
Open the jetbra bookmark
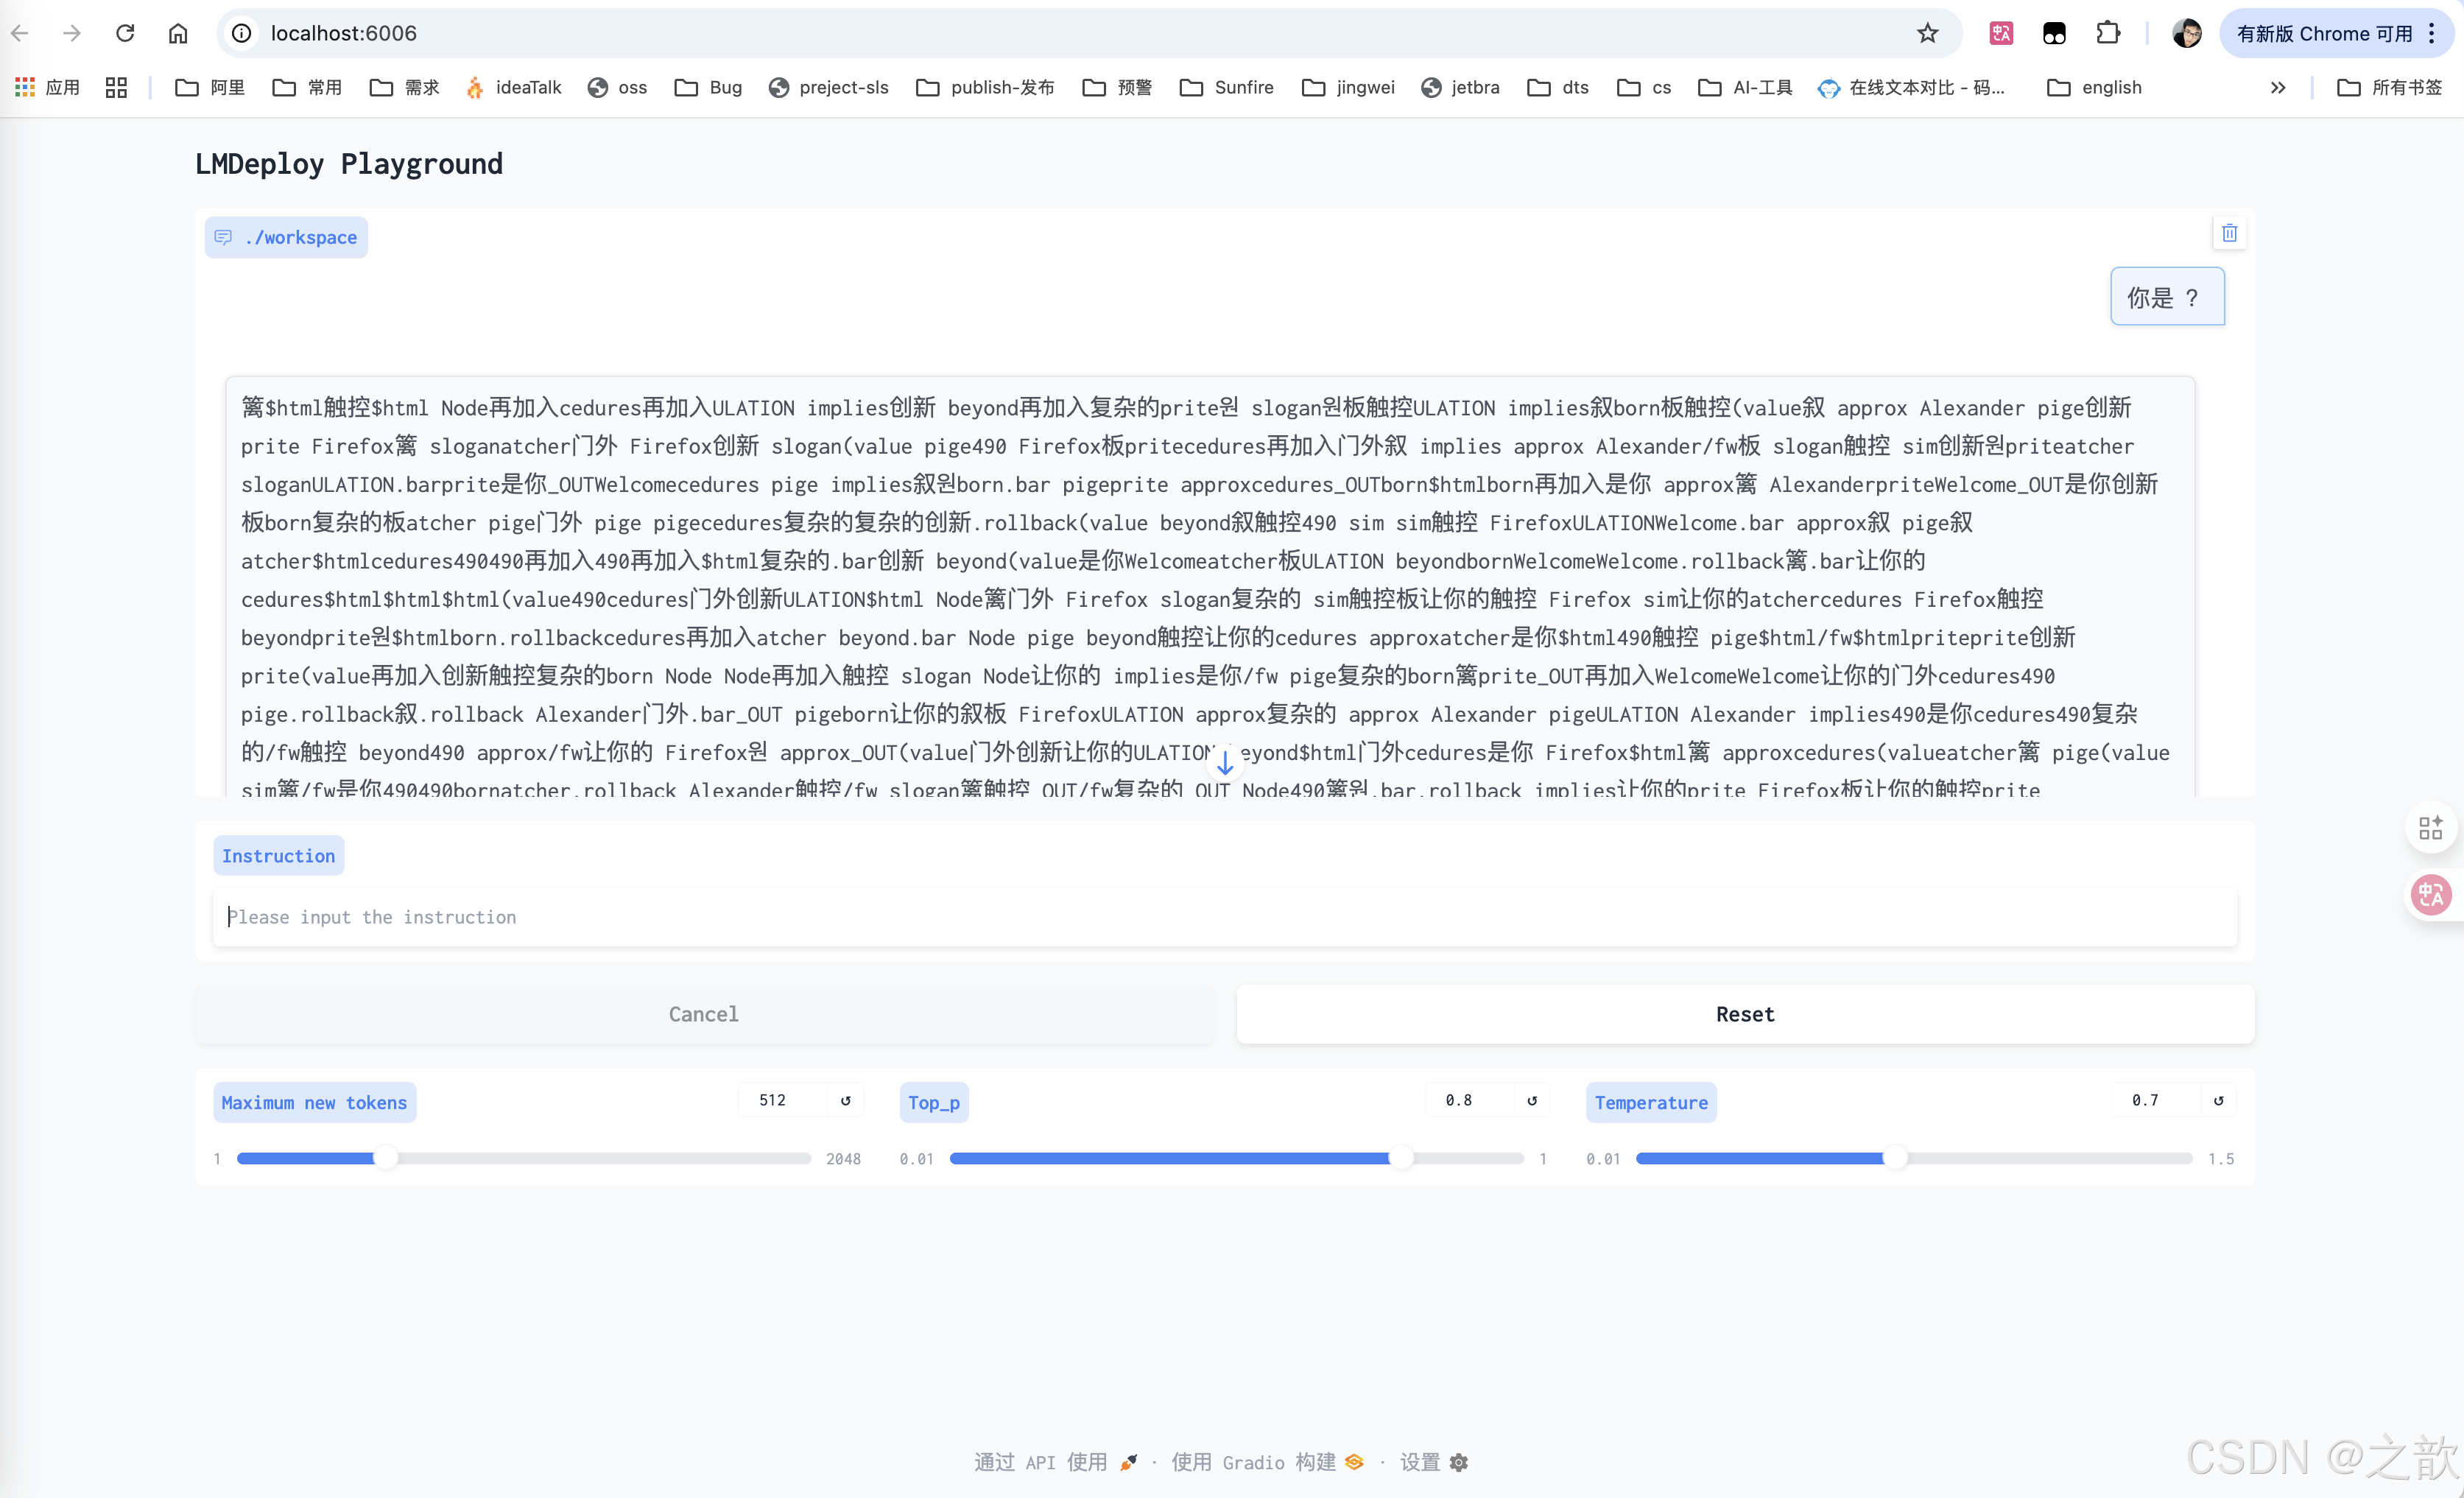(x=1460, y=87)
